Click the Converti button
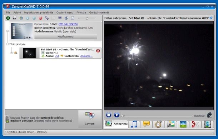 (x=90, y=119)
